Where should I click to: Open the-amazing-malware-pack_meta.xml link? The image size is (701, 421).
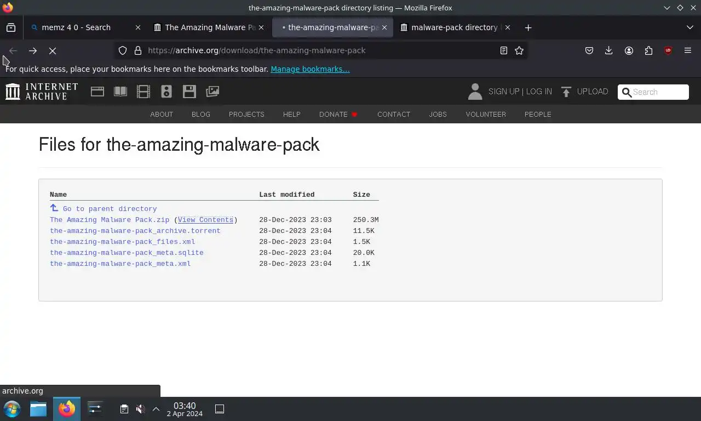[120, 264]
